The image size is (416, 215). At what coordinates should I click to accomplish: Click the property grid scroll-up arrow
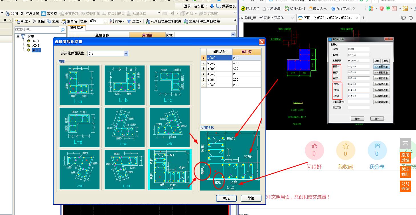[233, 35]
